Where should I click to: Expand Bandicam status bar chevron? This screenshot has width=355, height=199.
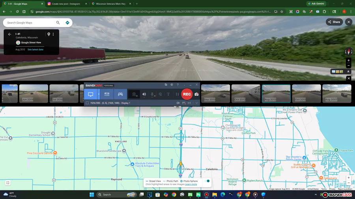tap(197, 103)
